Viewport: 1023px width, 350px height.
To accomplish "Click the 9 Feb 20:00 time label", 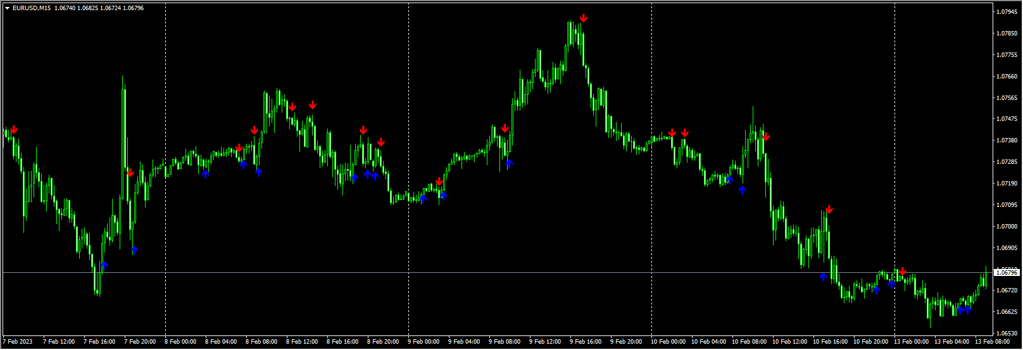I will point(626,342).
